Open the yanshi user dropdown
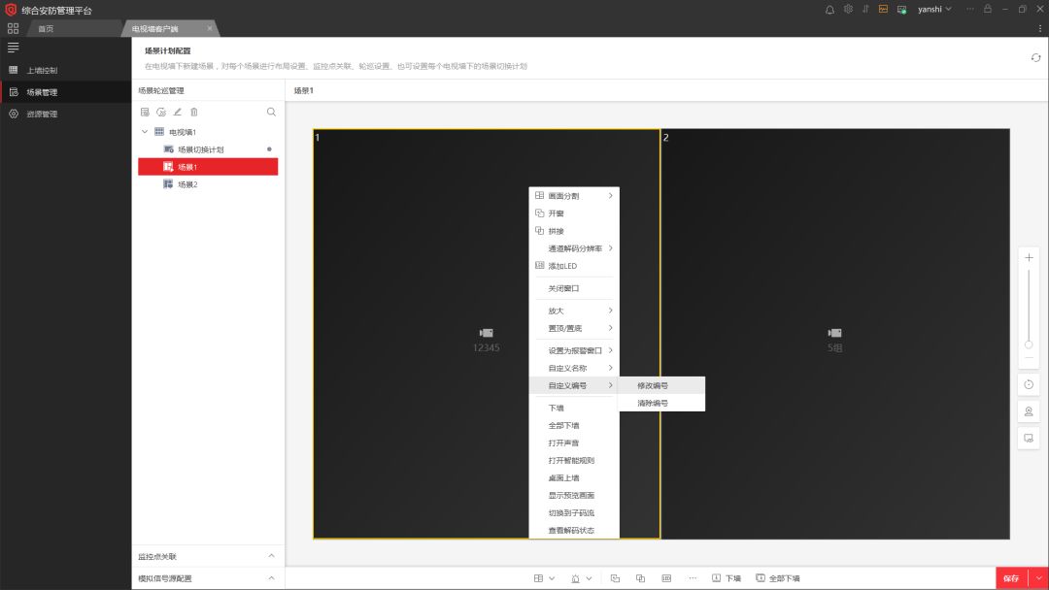1049x590 pixels. click(934, 10)
